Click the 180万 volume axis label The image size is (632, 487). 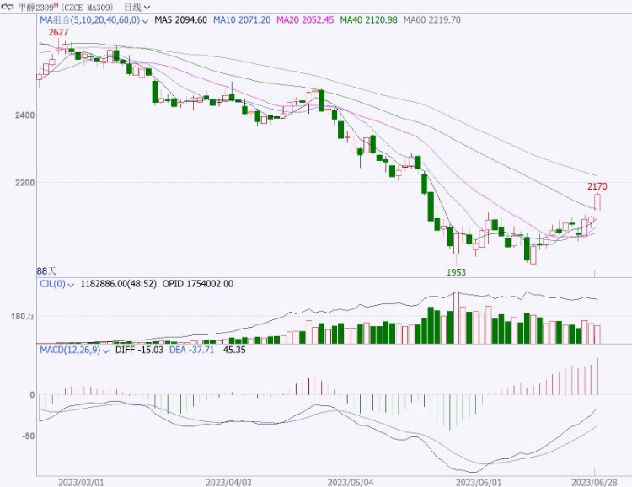[x=23, y=316]
